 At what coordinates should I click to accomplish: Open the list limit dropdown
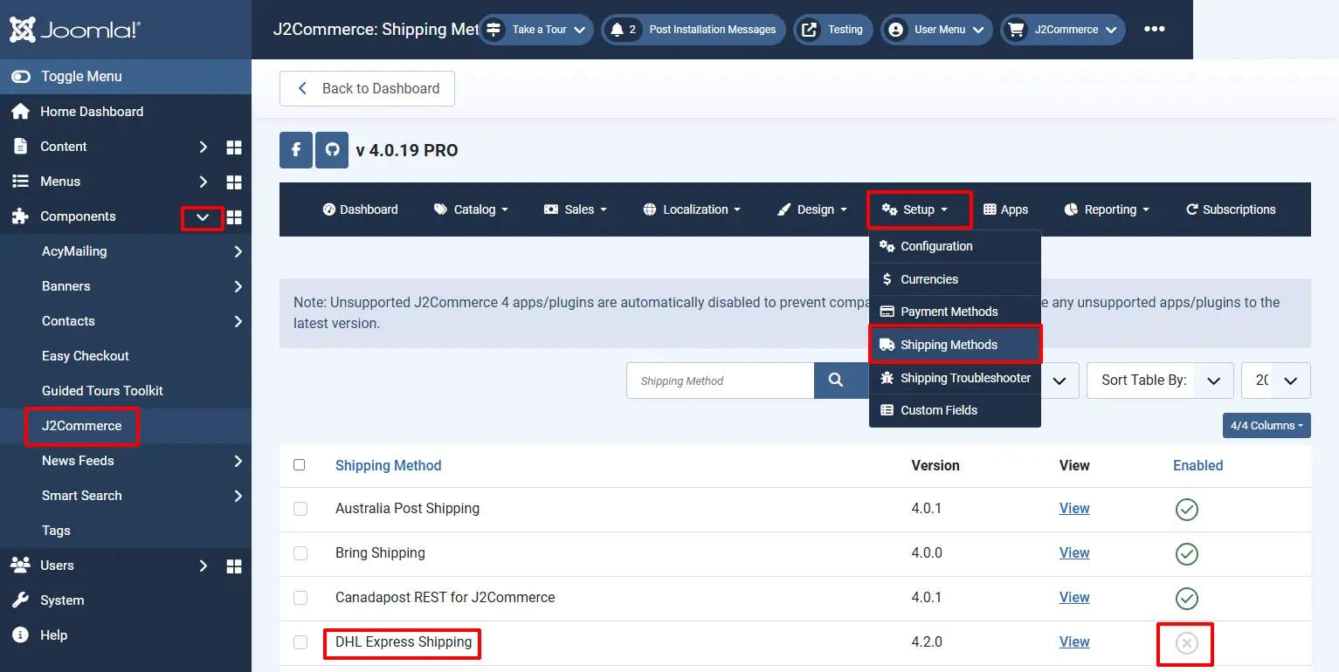(1275, 381)
